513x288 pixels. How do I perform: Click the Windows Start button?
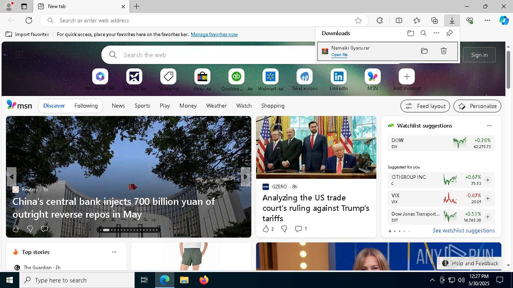click(10, 280)
